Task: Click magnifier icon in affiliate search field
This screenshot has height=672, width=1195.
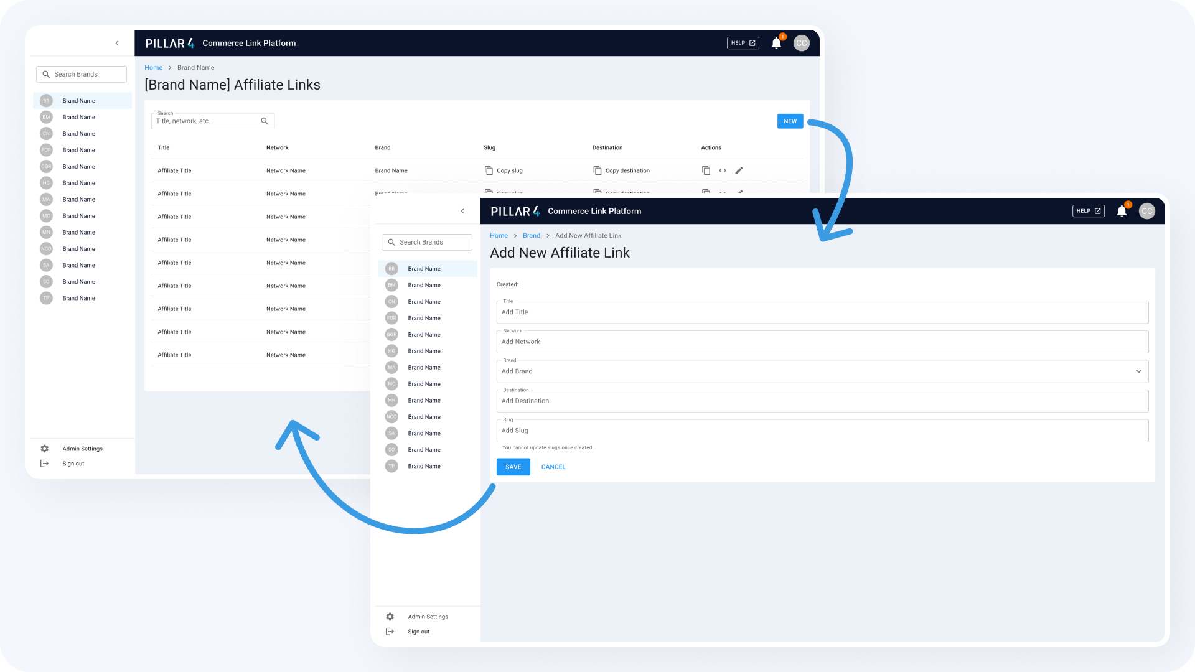Action: [x=265, y=121]
